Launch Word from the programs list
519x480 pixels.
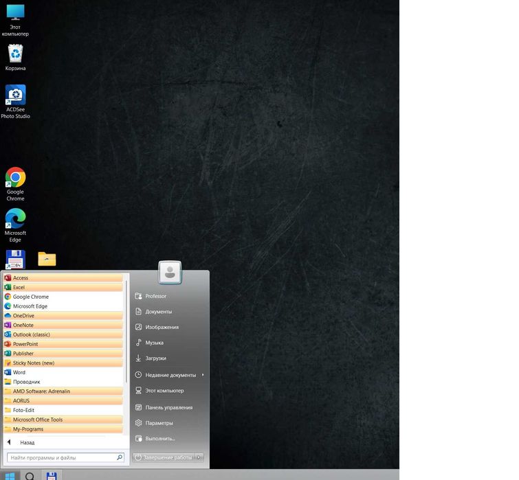[x=63, y=372]
